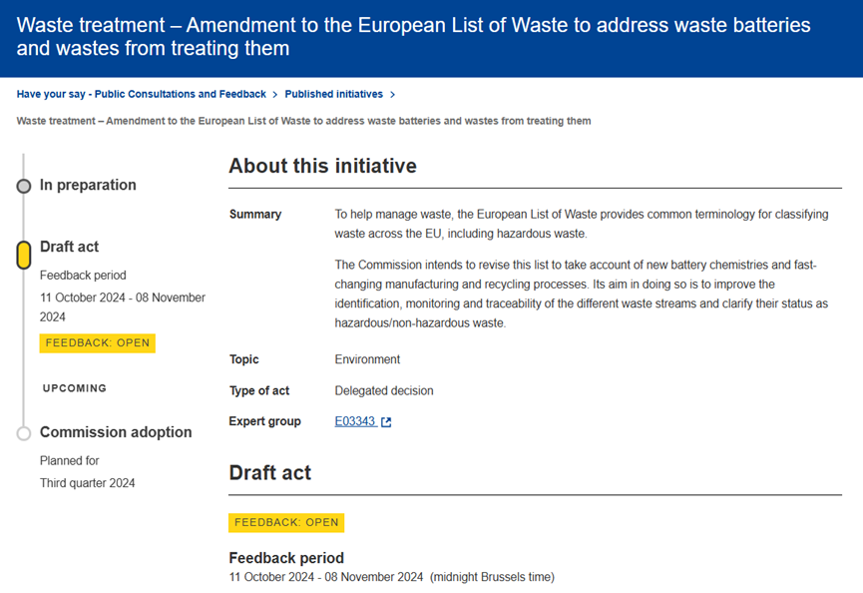
Task: Click the Feedback period subheading in main content
Action: pyautogui.click(x=286, y=558)
